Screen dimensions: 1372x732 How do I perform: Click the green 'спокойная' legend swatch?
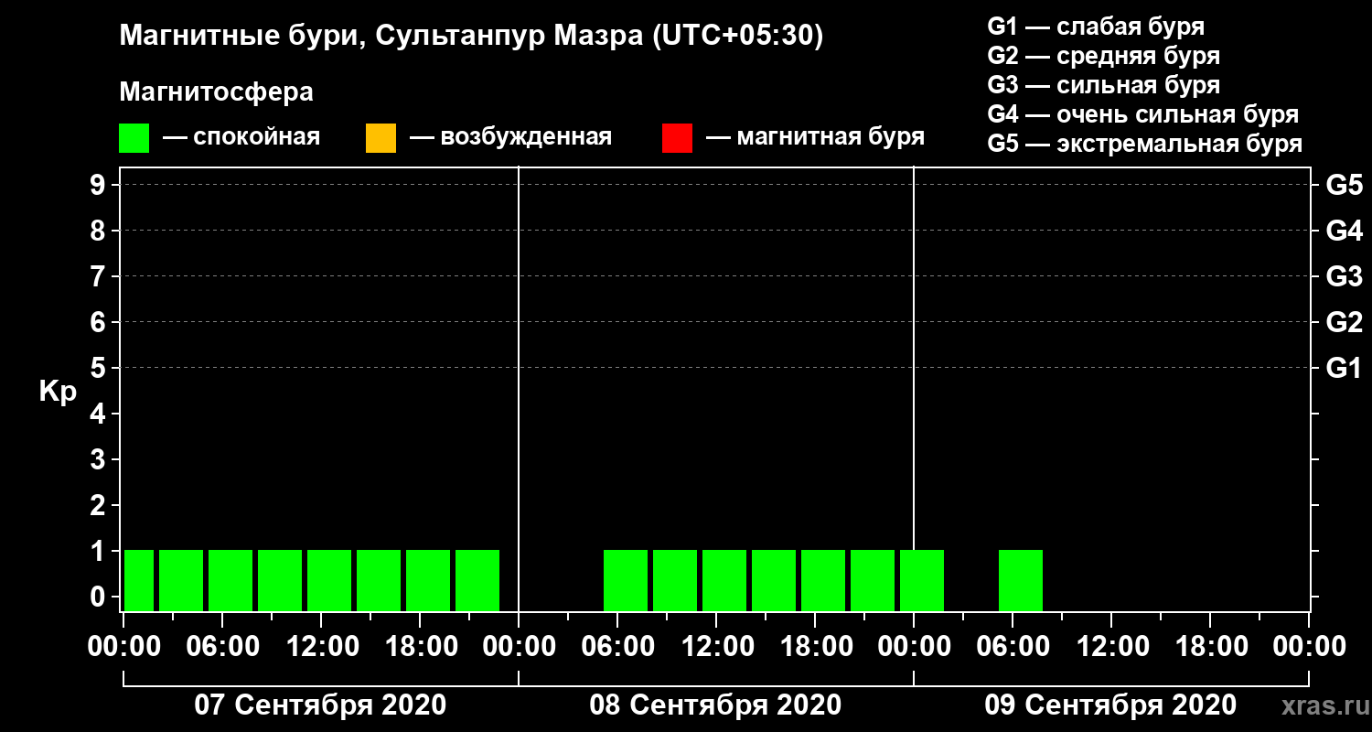coord(134,138)
